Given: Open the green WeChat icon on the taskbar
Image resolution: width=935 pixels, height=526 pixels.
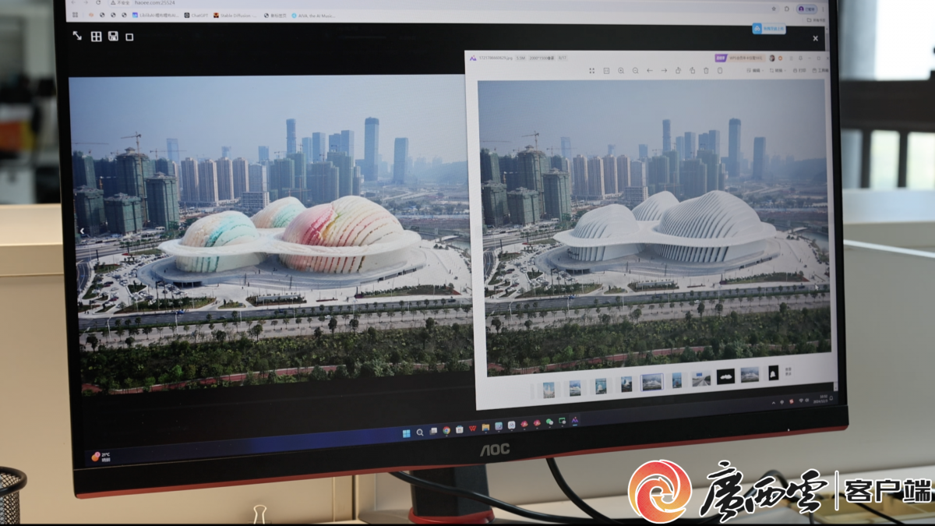Looking at the screenshot, I should [x=549, y=422].
